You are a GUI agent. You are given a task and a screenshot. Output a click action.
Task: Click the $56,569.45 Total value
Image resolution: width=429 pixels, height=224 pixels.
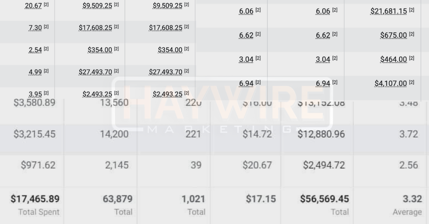pyautogui.click(x=324, y=205)
